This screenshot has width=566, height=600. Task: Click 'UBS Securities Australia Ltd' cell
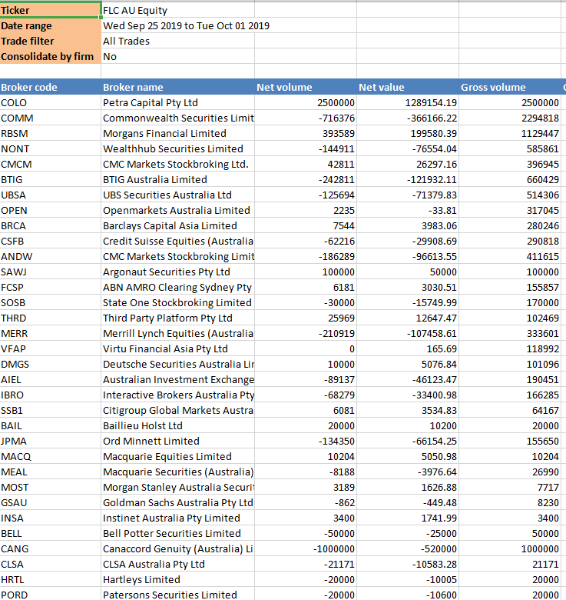point(178,195)
